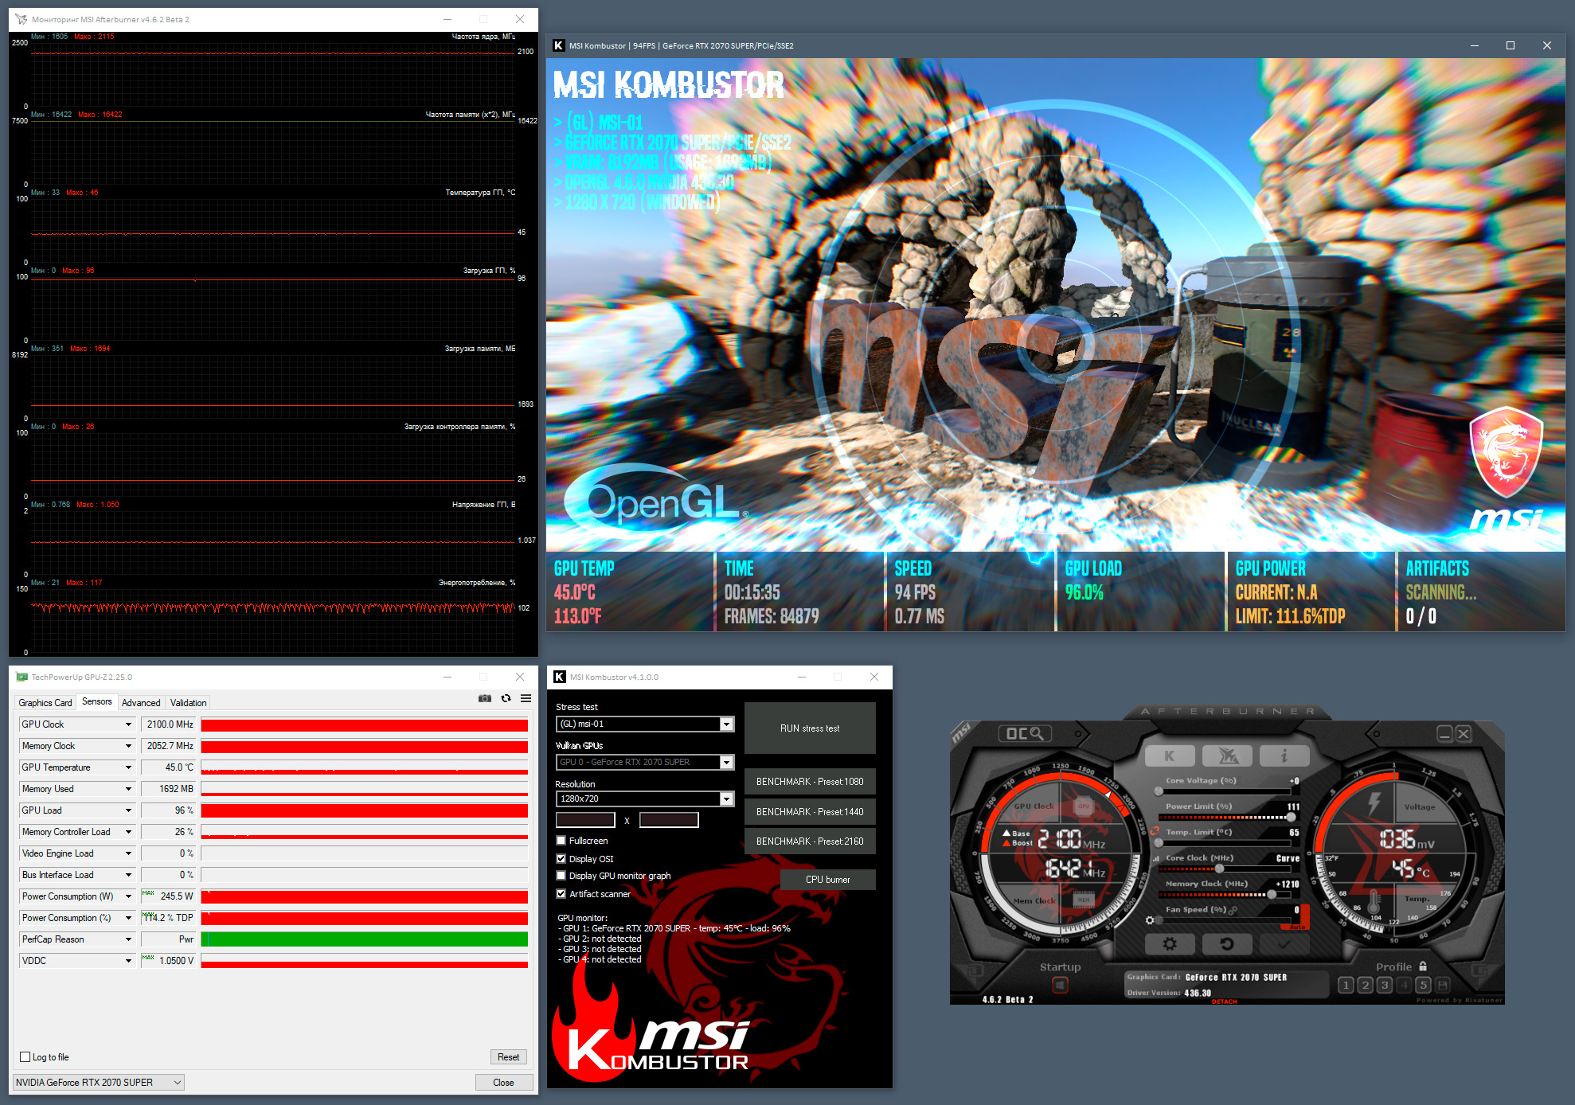The image size is (1575, 1105).
Task: Launch Kombustor via Afterburner's K button
Action: (1169, 756)
